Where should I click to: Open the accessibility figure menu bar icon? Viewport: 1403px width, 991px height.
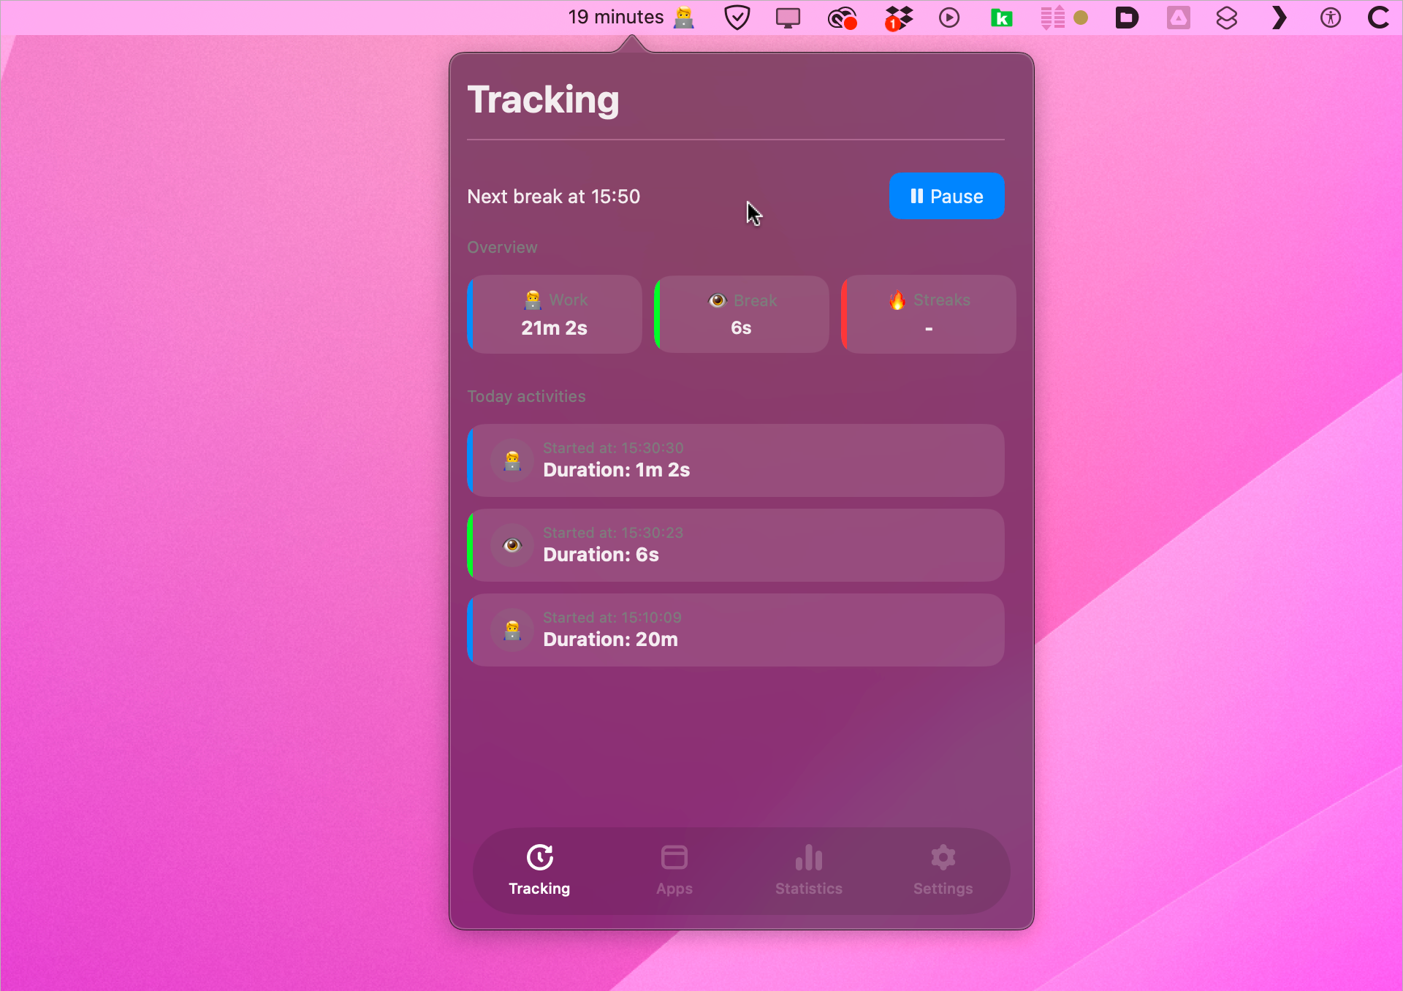tap(1330, 17)
